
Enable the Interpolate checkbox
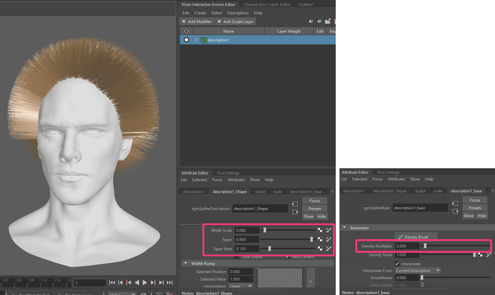point(397,264)
